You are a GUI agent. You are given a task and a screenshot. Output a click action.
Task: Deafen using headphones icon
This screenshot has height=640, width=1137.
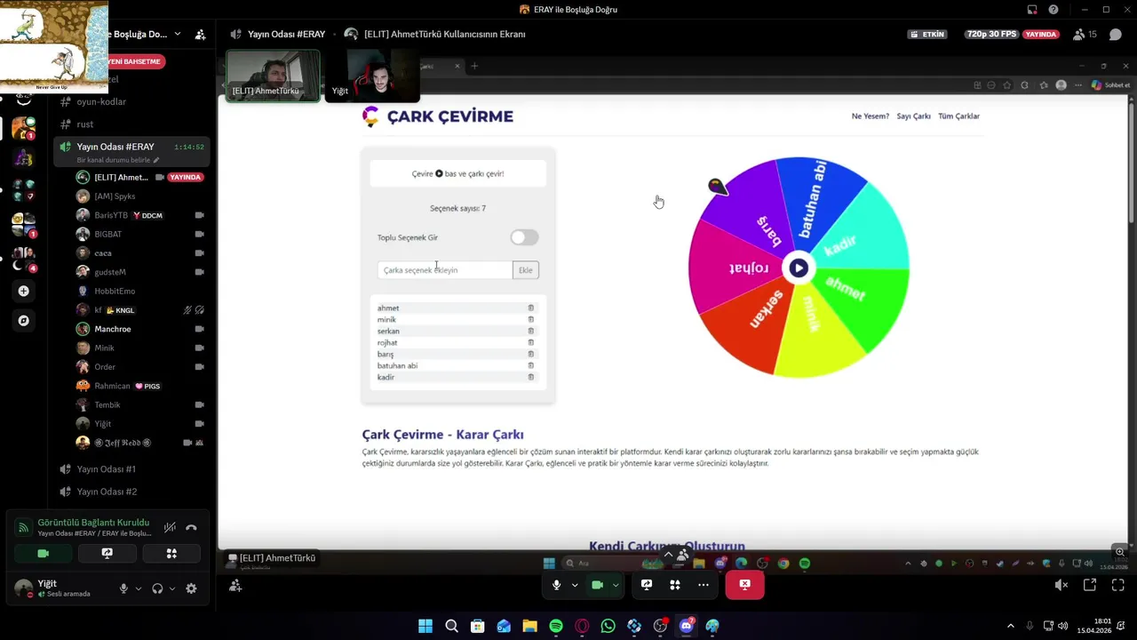(157, 588)
